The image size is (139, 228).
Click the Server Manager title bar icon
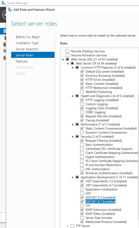(4, 3)
